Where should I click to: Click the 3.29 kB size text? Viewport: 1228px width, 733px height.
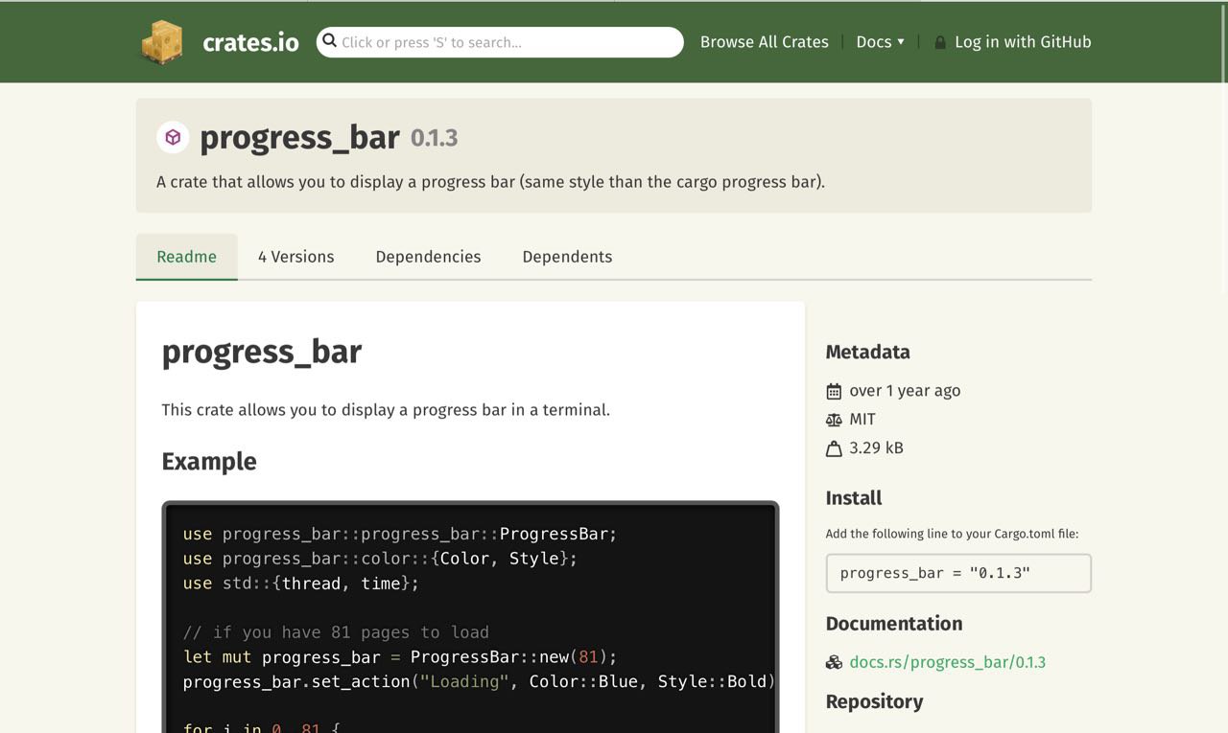click(877, 448)
